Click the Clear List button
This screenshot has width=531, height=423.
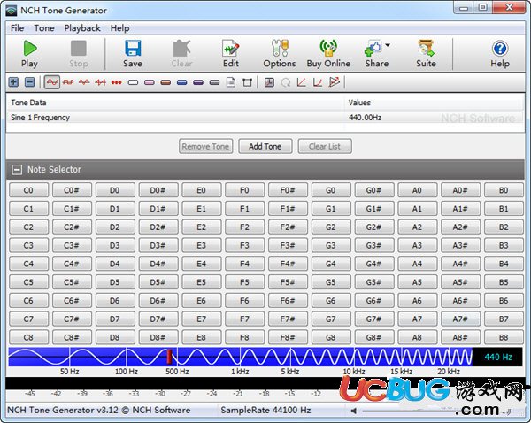click(325, 146)
